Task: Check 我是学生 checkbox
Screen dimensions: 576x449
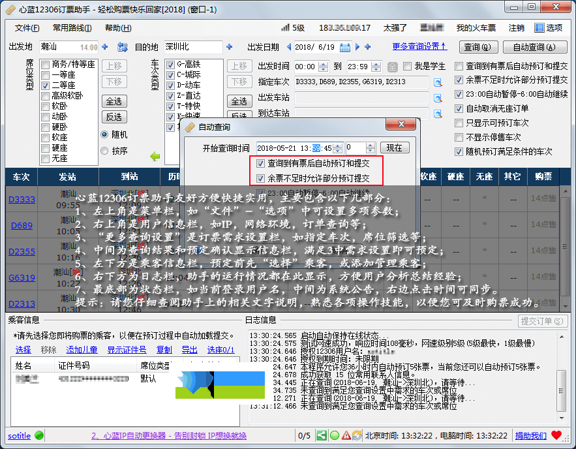Action: tap(407, 66)
